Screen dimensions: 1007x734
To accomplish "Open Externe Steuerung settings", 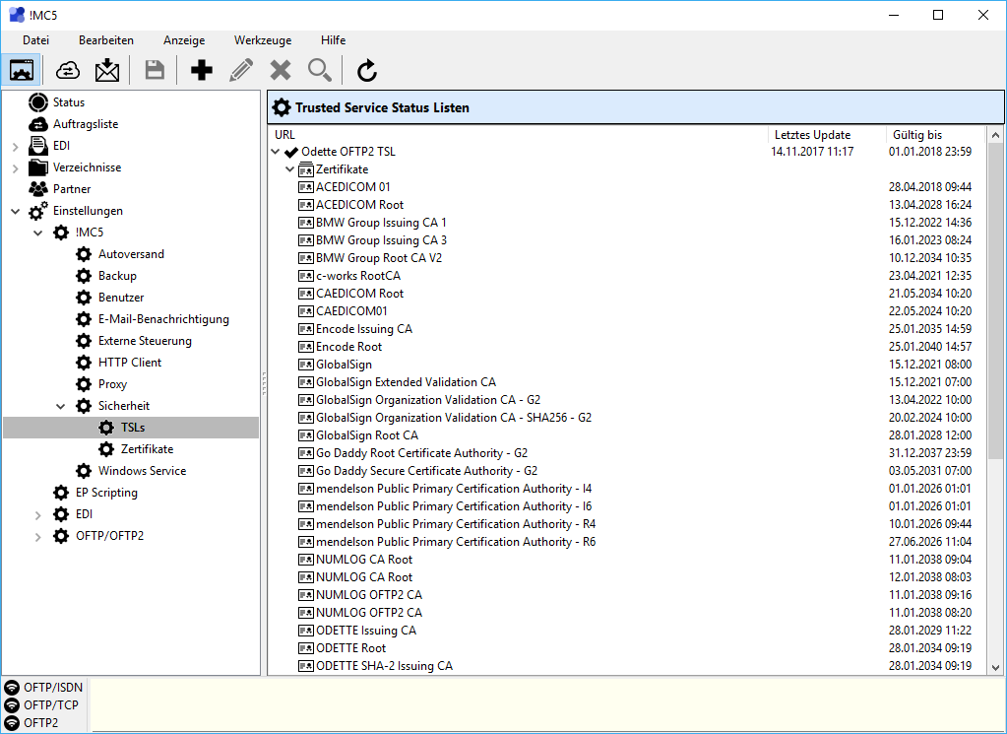I will point(145,341).
